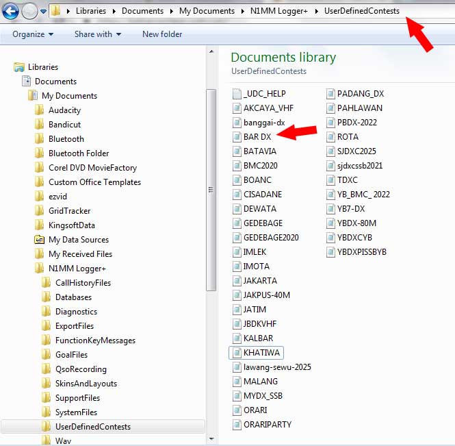455x446 pixels.
Task: Open the Organize dropdown menu
Action: 32,34
